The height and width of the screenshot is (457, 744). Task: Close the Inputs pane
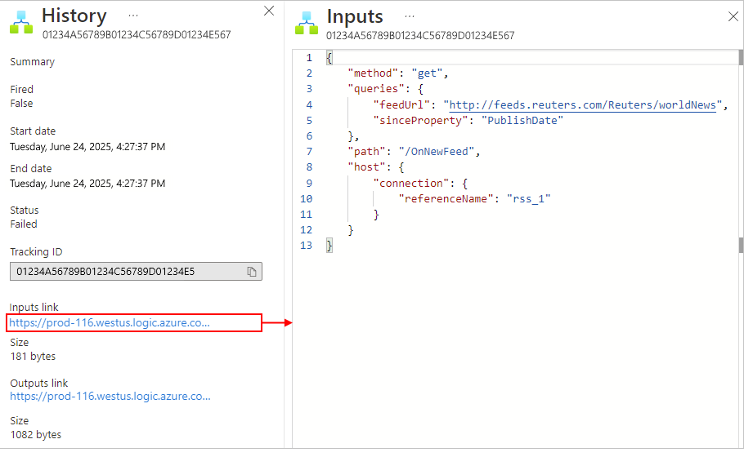click(733, 16)
